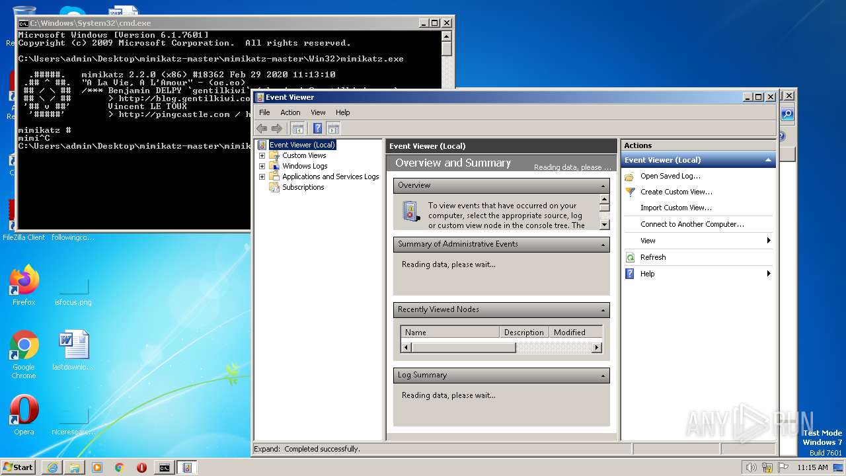
Task: Open Opera from the taskbar
Action: (142, 467)
